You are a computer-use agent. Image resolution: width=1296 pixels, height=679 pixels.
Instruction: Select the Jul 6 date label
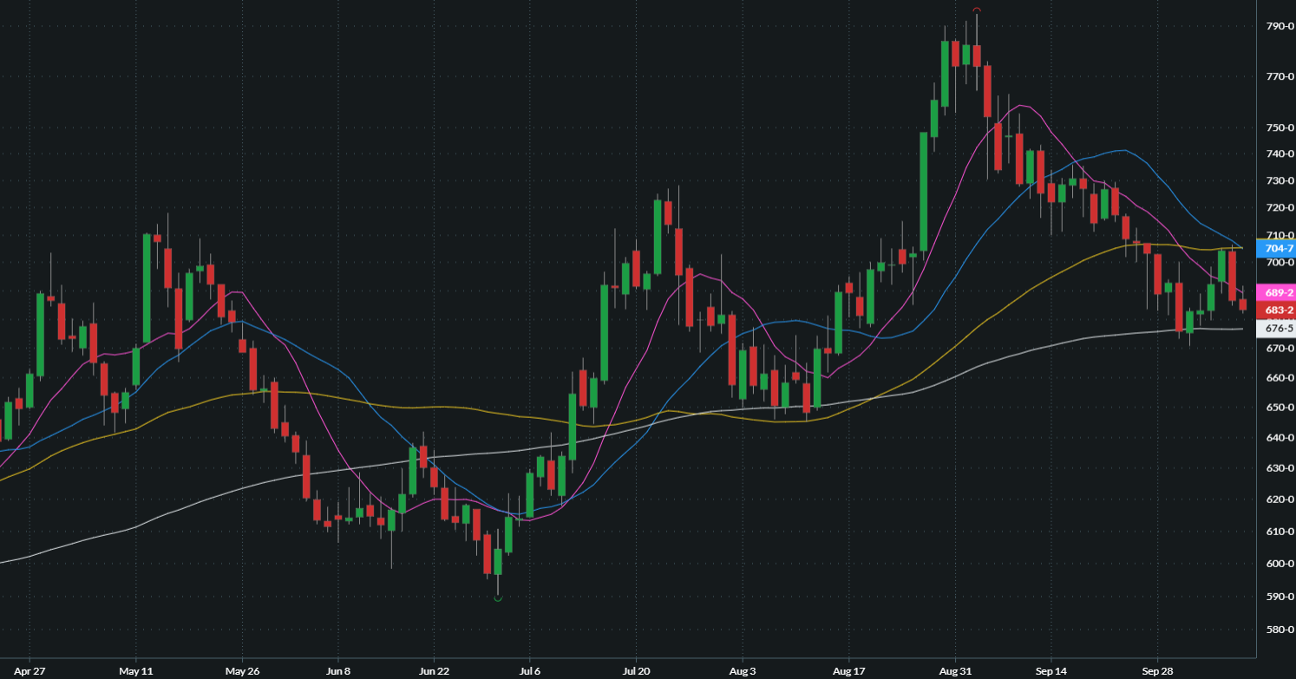coord(529,671)
